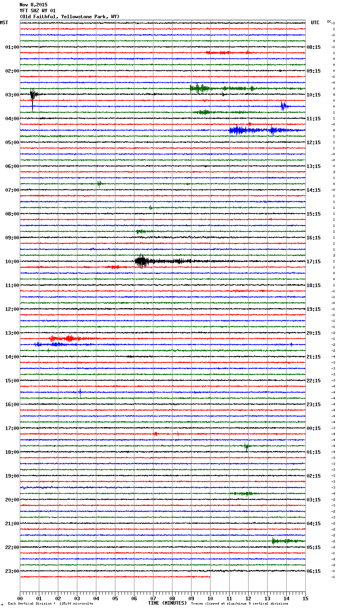
Task: Click the 'TIME (MINUTES)' axis title
Action: pyautogui.click(x=167, y=603)
